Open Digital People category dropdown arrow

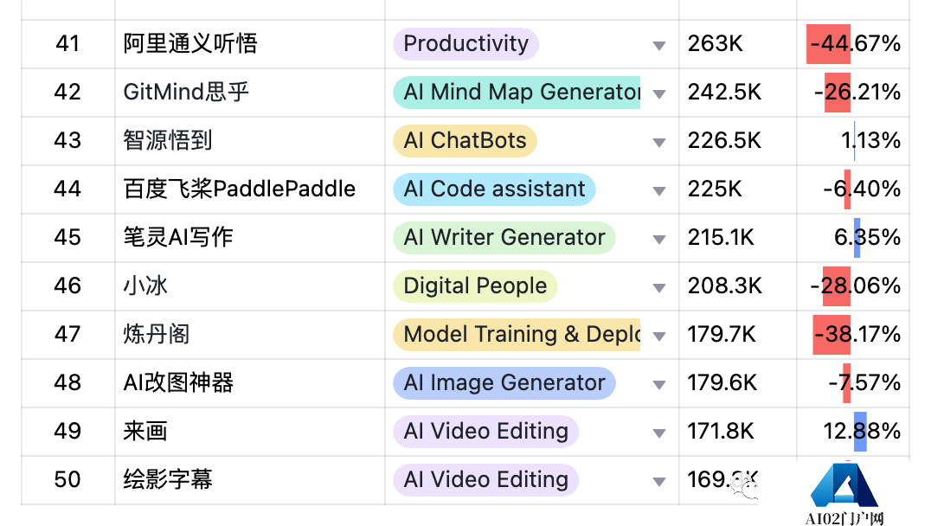click(x=659, y=287)
